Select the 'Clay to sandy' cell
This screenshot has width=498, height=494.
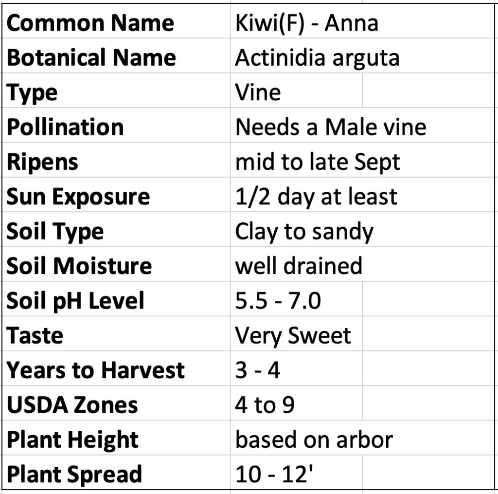tap(304, 232)
